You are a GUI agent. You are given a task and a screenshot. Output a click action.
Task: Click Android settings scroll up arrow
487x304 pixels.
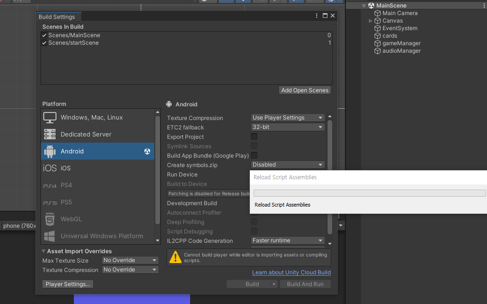tap(330, 116)
